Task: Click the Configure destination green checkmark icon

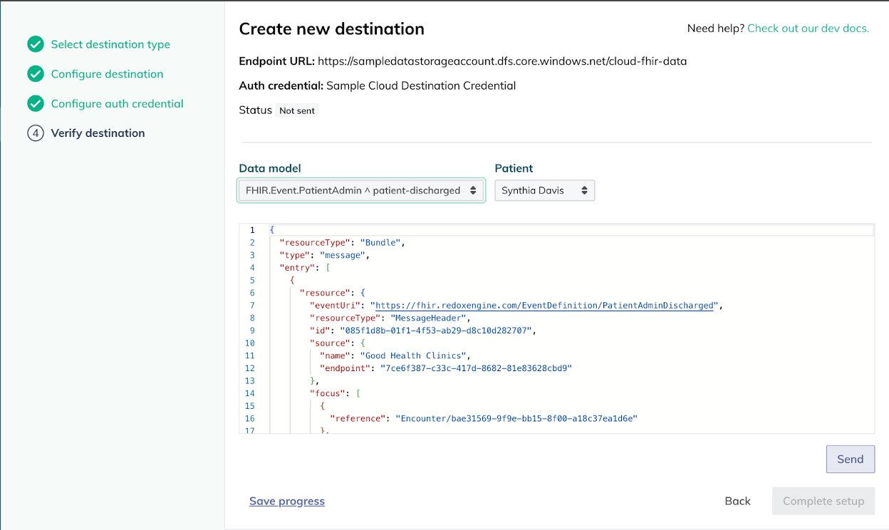Action: 36,74
